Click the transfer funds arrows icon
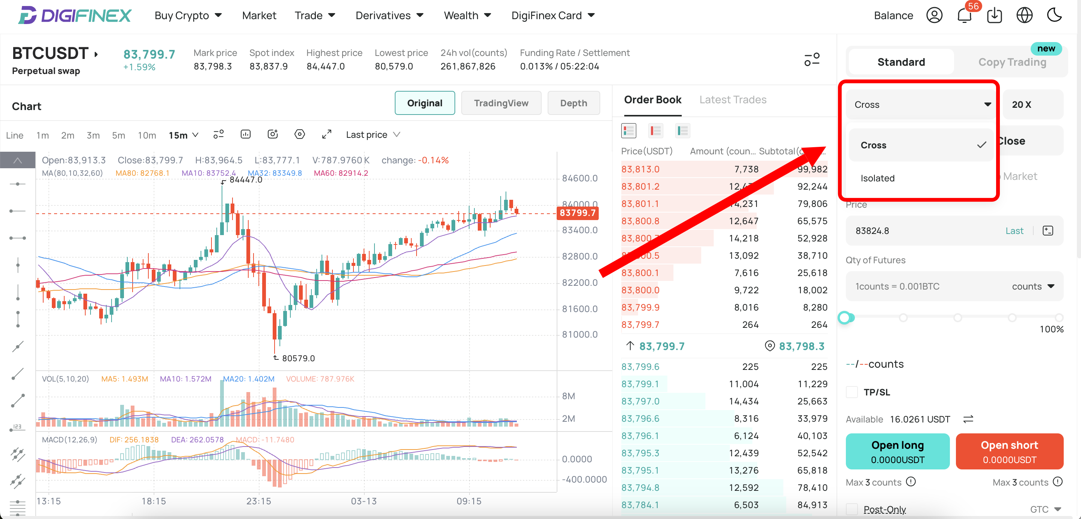1081x519 pixels. [x=968, y=419]
